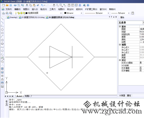Select the Pan hand tool
This screenshot has width=144, height=118.
[x=54, y=5]
